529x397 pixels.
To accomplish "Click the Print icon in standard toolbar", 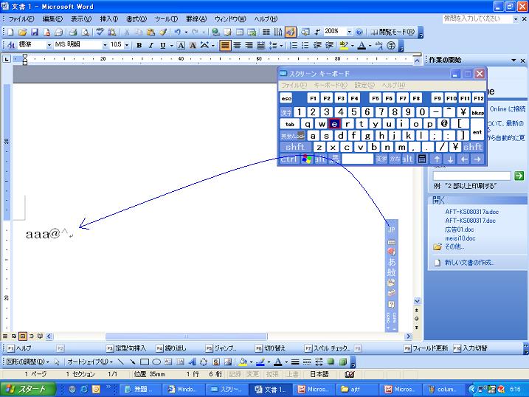I will pos(73,32).
